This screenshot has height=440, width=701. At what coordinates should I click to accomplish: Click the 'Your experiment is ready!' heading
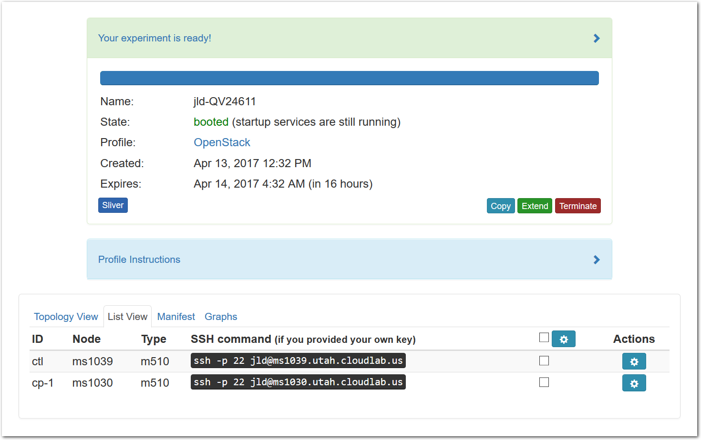click(155, 38)
